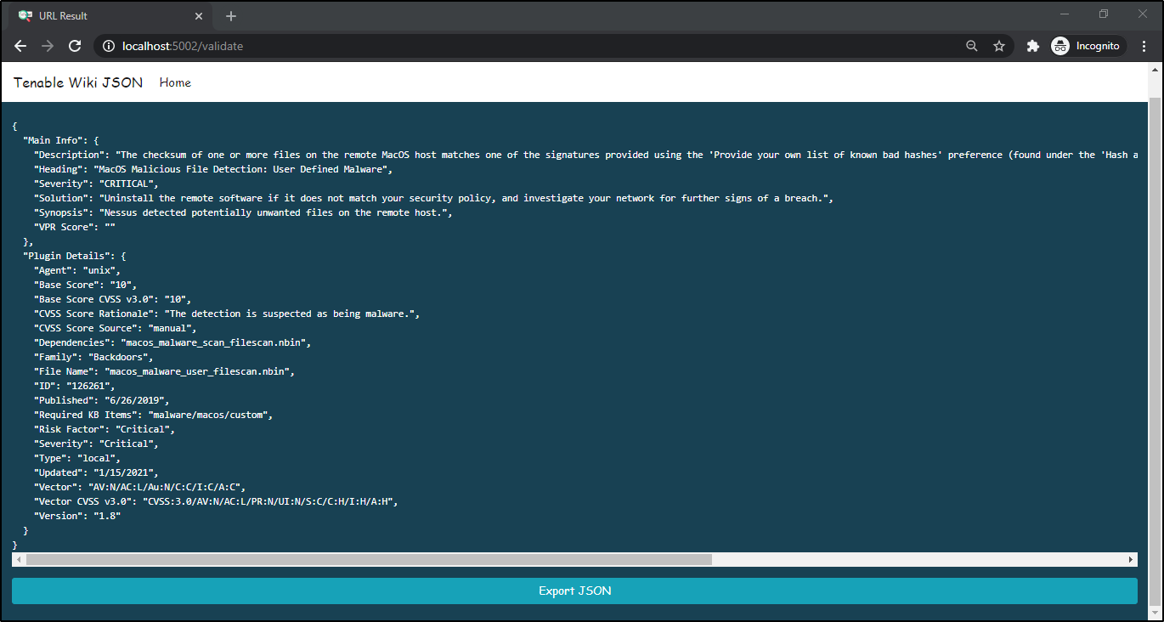Restore down the browser window
This screenshot has height=622, width=1164.
(x=1104, y=14)
